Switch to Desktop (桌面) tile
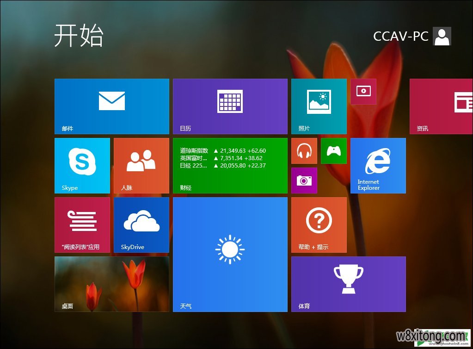This screenshot has width=473, height=349. [111, 284]
